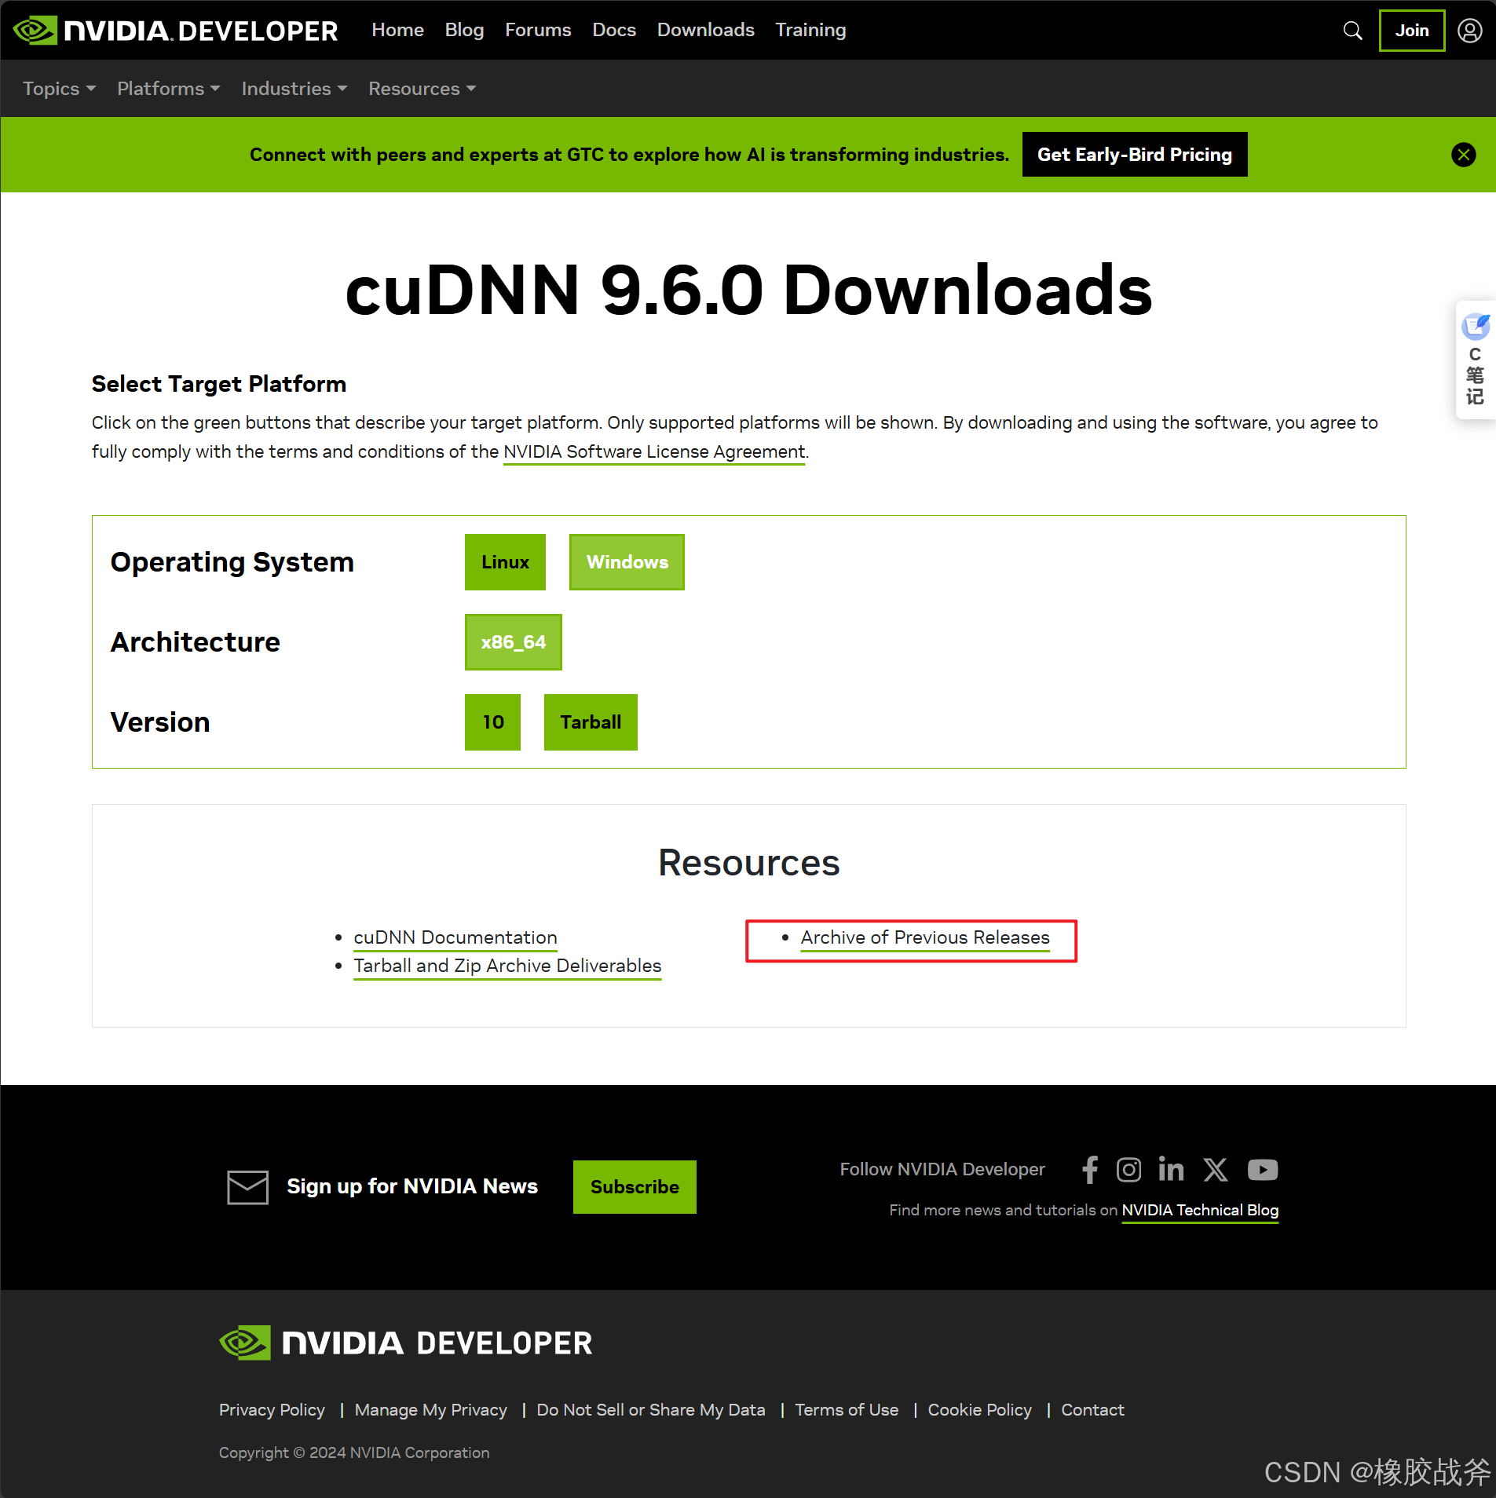Open Terms of Use footer link
The height and width of the screenshot is (1498, 1496).
click(x=847, y=1410)
